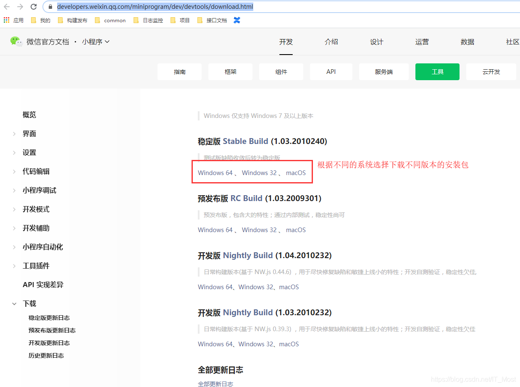Open 概览 in the sidebar
This screenshot has height=387, width=520.
tap(29, 115)
